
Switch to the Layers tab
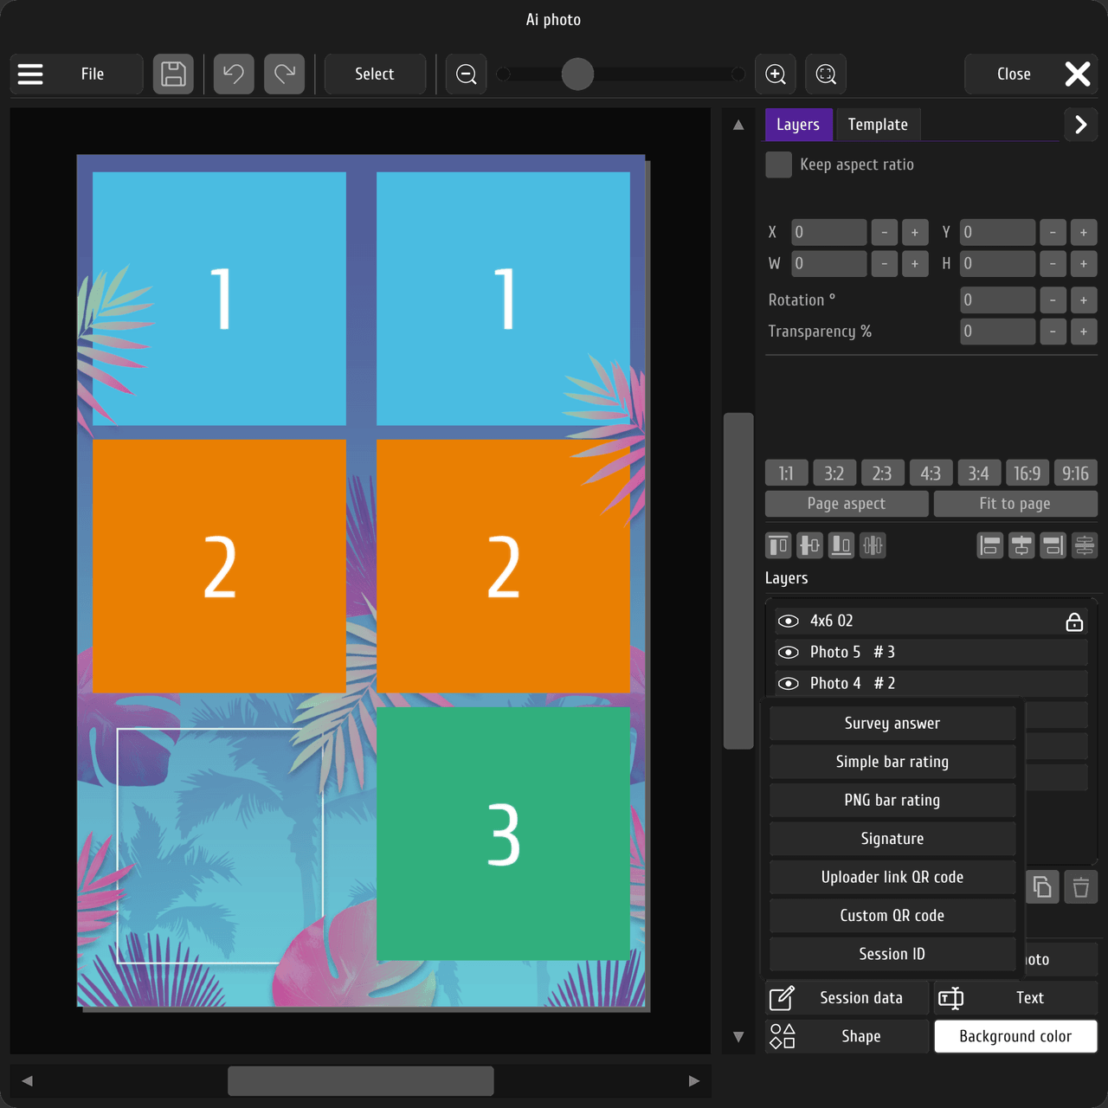(x=798, y=125)
